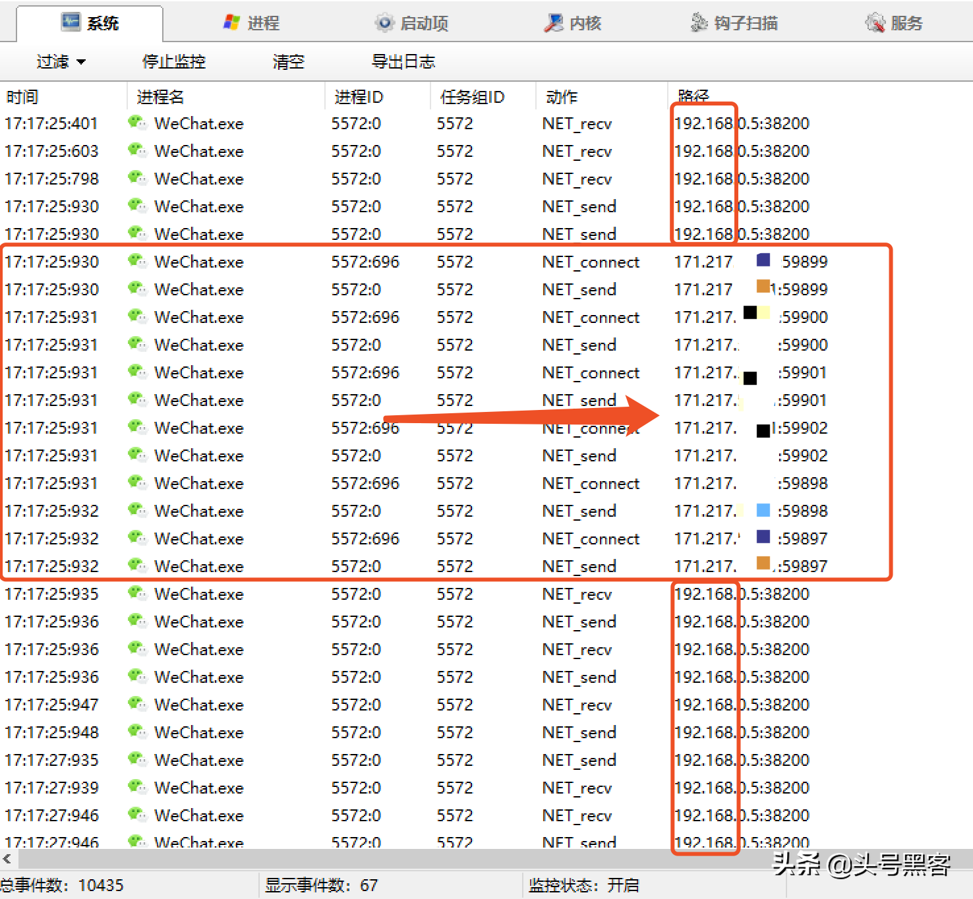Click WeChat icon in row 17:17:25:798
973x899 pixels.
click(137, 178)
